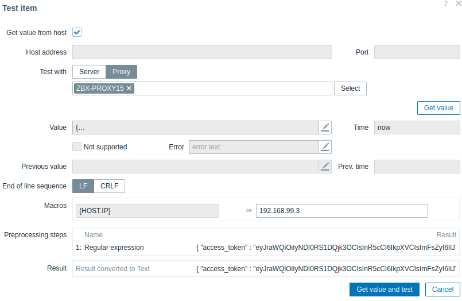
Task: Click the {HOST.IP} macro value field
Action: pyautogui.click(x=341, y=211)
